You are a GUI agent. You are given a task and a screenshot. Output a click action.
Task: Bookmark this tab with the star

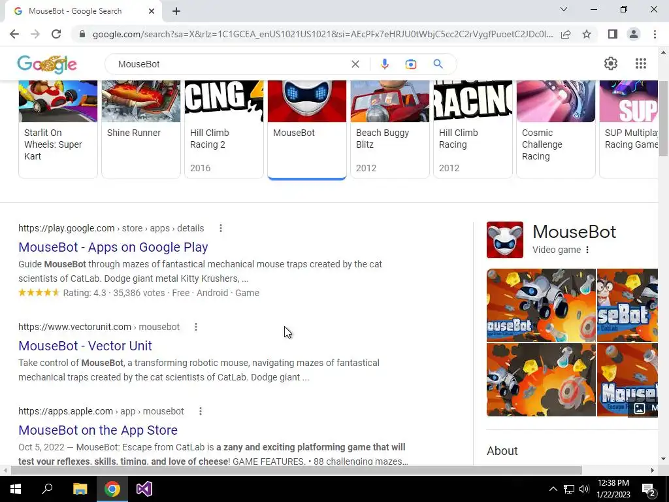pos(587,34)
